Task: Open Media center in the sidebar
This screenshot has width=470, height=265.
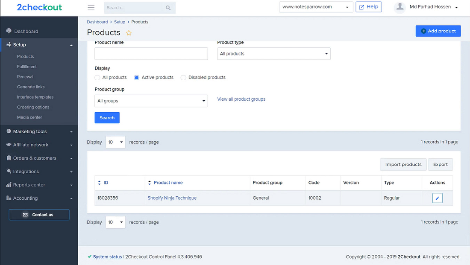Action: (29, 117)
